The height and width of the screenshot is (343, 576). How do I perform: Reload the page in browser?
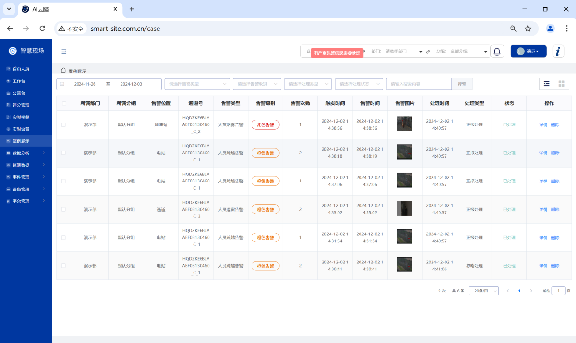pos(42,29)
